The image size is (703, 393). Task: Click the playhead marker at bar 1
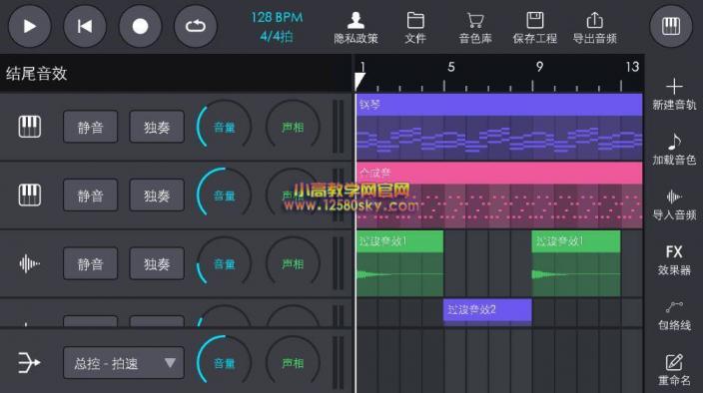point(359,81)
